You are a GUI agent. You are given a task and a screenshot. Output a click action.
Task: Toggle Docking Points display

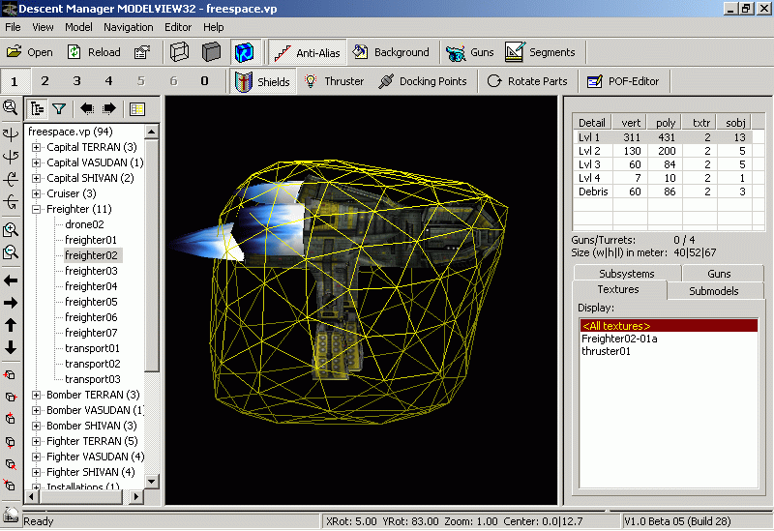click(423, 81)
